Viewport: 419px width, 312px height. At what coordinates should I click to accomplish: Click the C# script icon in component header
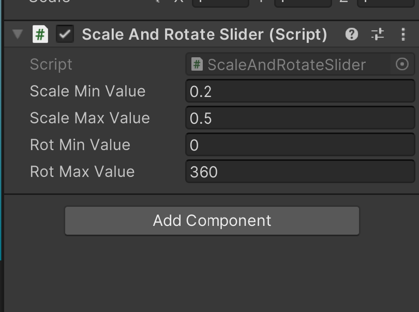pyautogui.click(x=40, y=34)
